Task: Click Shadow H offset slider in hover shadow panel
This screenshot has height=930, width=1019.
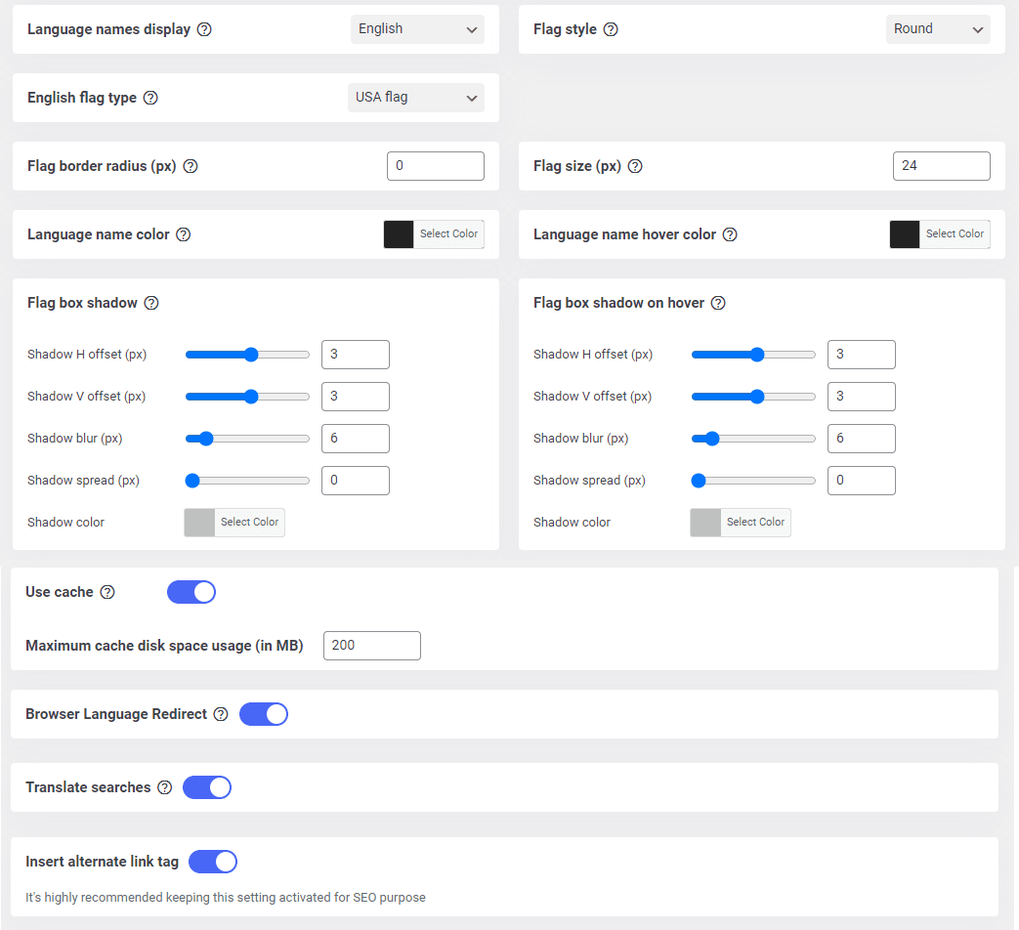Action: [753, 355]
